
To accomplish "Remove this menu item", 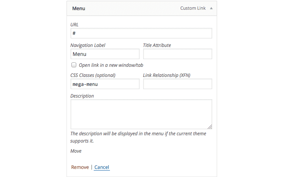I will click(x=80, y=167).
